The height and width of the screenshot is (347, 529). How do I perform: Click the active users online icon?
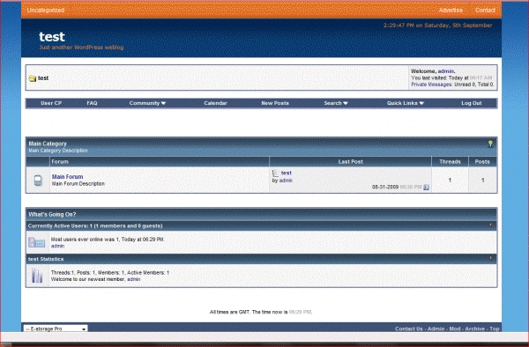point(37,242)
